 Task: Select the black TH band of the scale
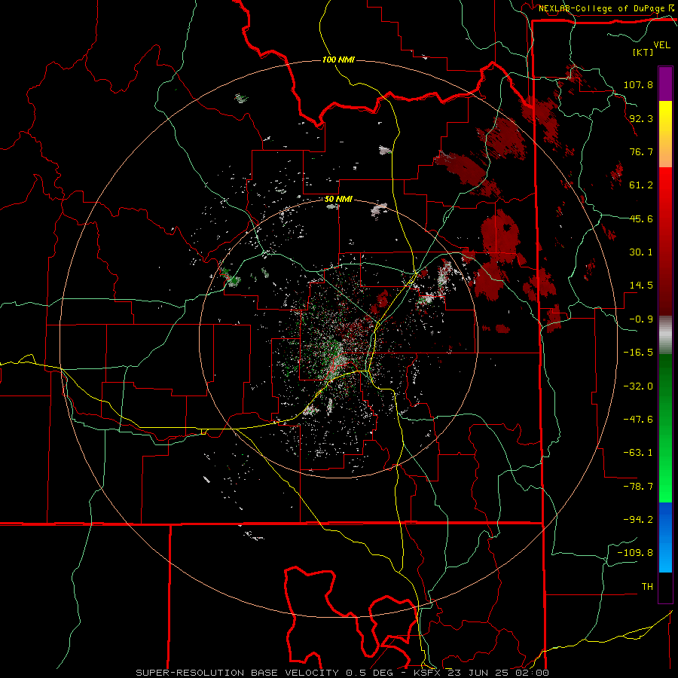pos(665,587)
